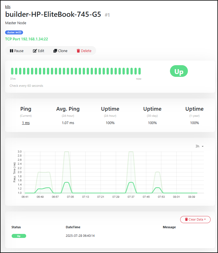Click the red trash icon beside Delete
The image size is (218, 253).
pos(78,51)
